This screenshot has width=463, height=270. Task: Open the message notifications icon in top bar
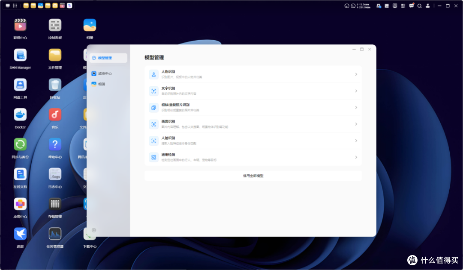(x=411, y=6)
